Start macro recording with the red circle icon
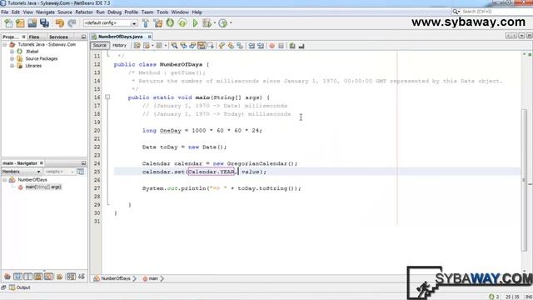The height and width of the screenshot is (300, 533). 272,46
